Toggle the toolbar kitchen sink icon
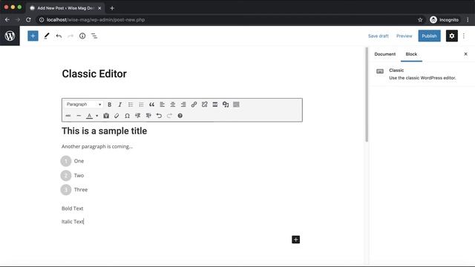Image resolution: width=475 pixels, height=267 pixels. [236, 105]
